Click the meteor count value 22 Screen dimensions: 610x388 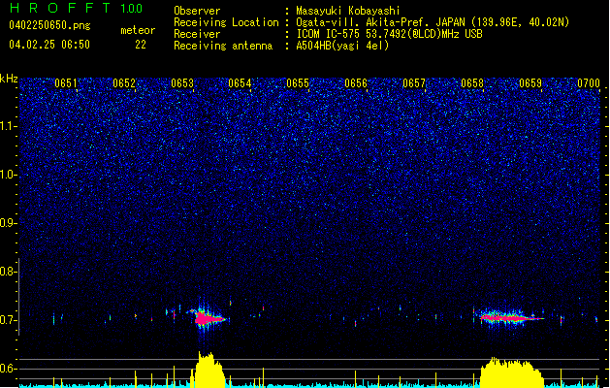(141, 45)
